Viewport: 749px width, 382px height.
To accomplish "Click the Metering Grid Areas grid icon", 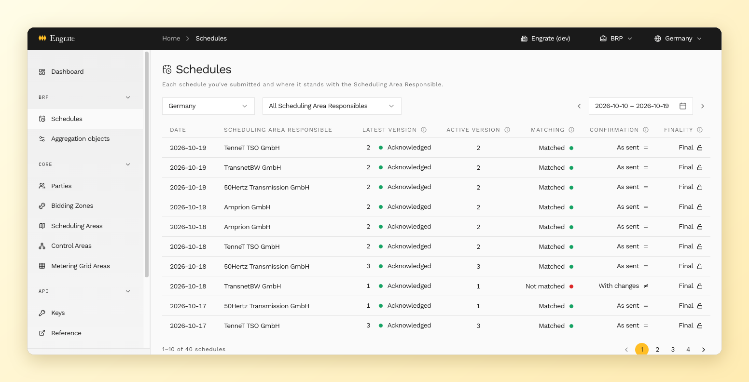I will click(x=42, y=266).
